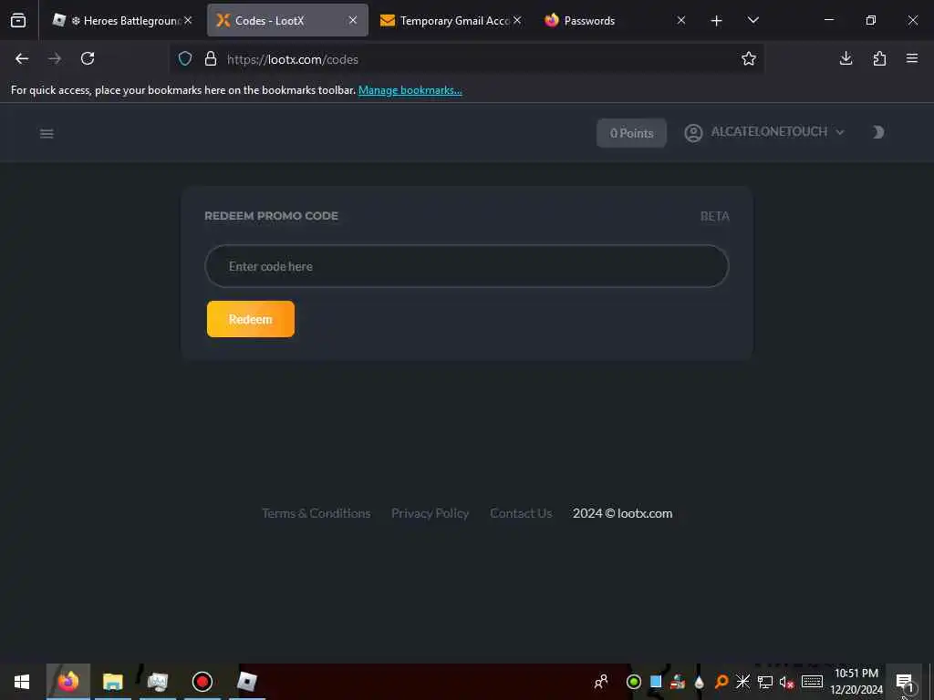
Task: Close the Codes - LootX tab
Action: click(353, 20)
